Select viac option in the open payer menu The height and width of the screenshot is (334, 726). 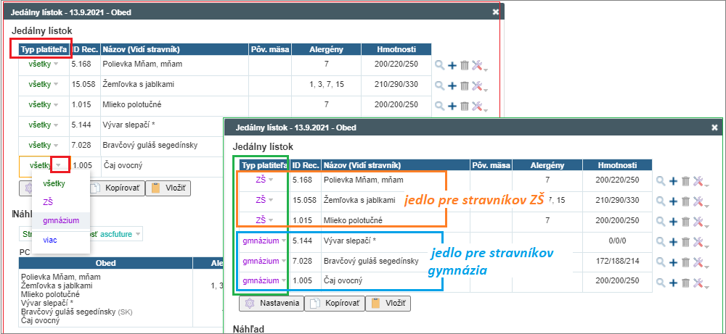pyautogui.click(x=51, y=239)
